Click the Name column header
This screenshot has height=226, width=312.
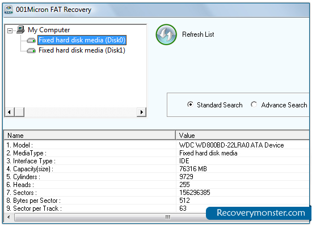click(x=90, y=136)
